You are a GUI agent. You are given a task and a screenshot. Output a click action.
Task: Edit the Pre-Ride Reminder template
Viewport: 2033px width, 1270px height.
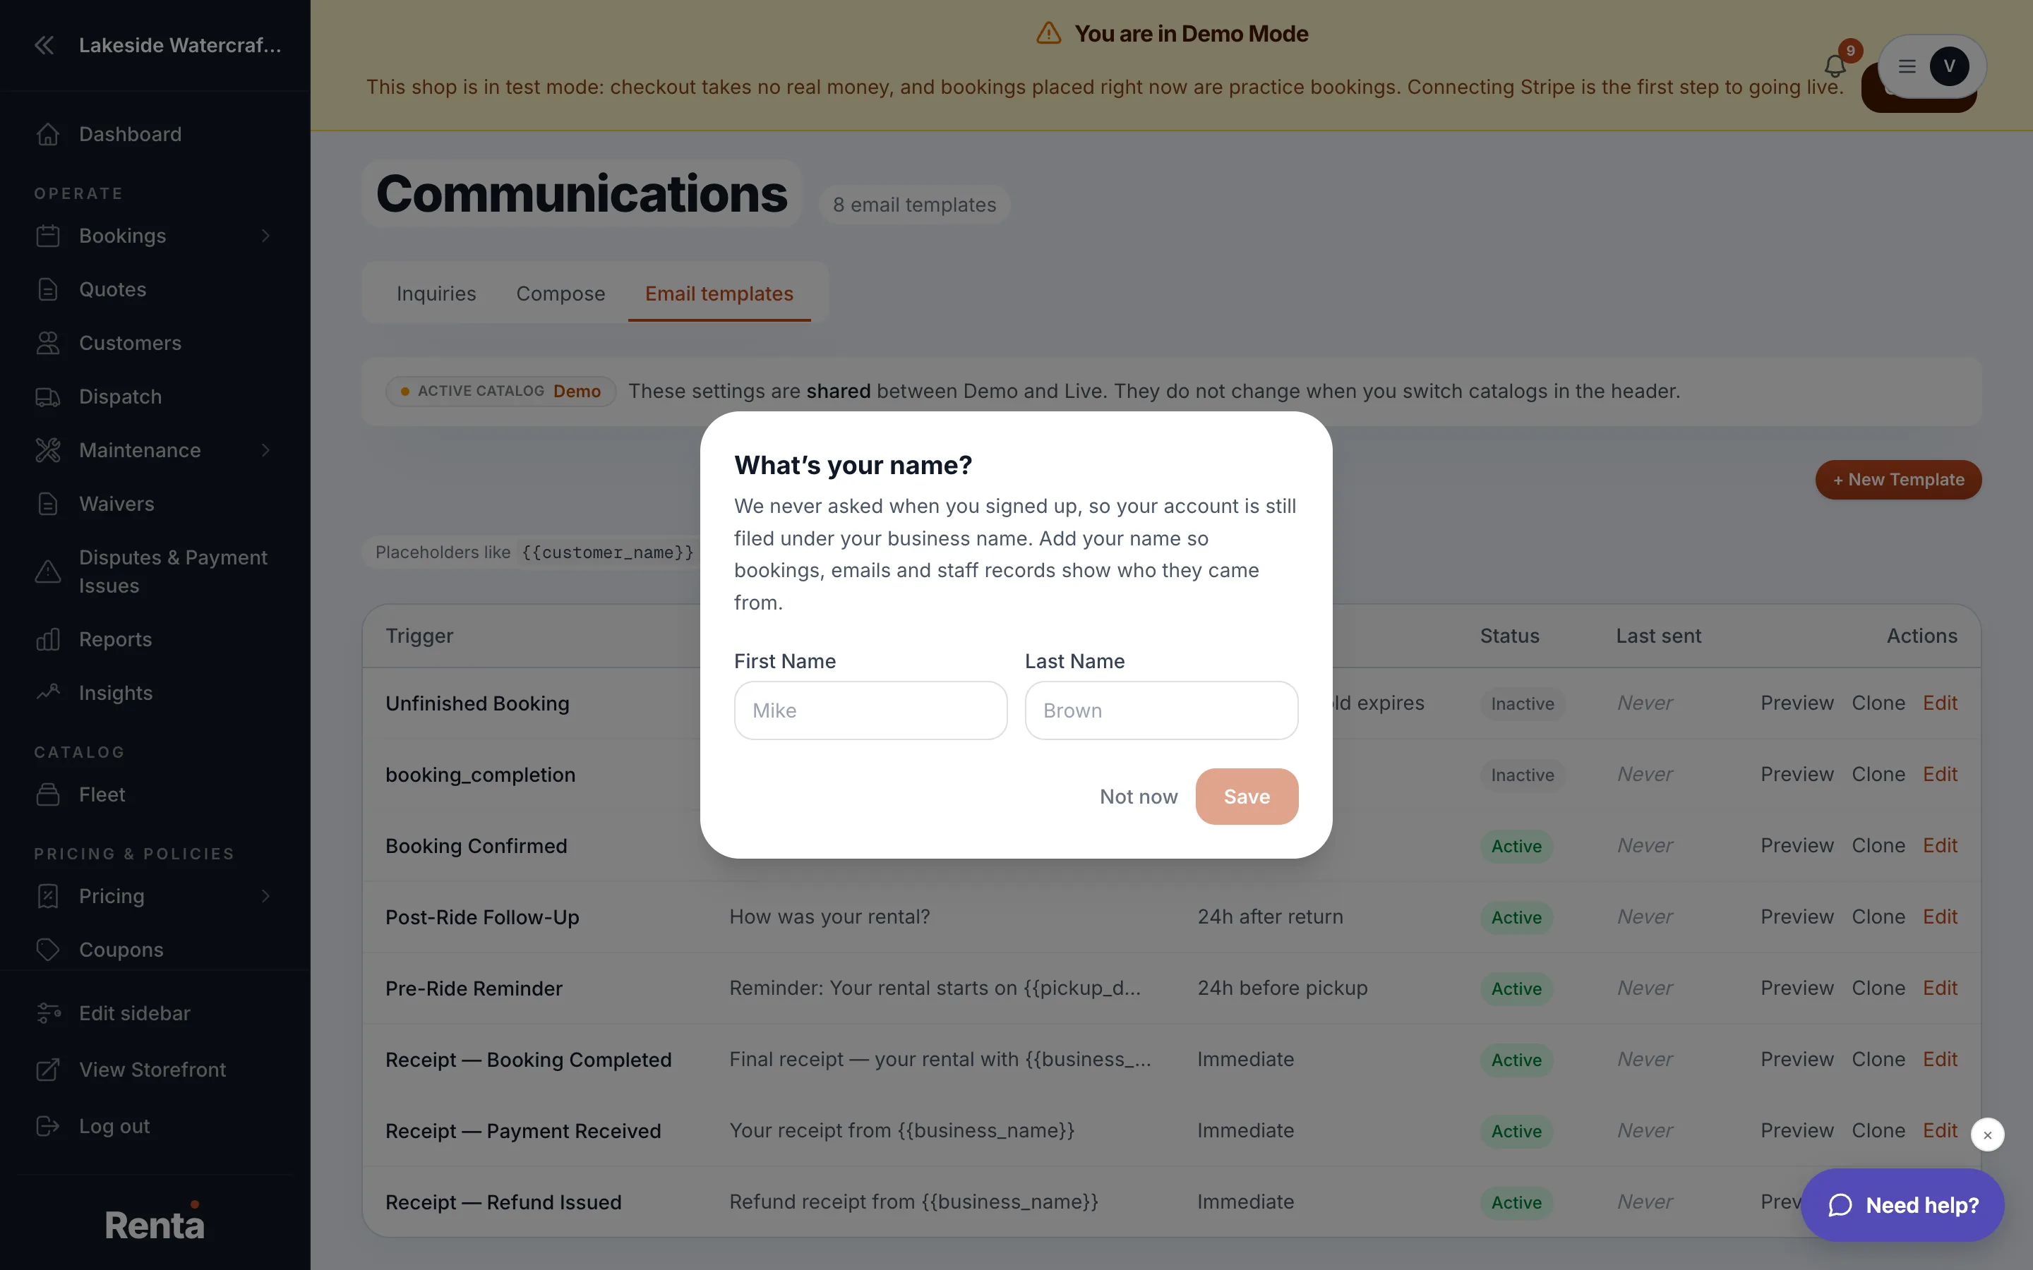[1940, 988]
